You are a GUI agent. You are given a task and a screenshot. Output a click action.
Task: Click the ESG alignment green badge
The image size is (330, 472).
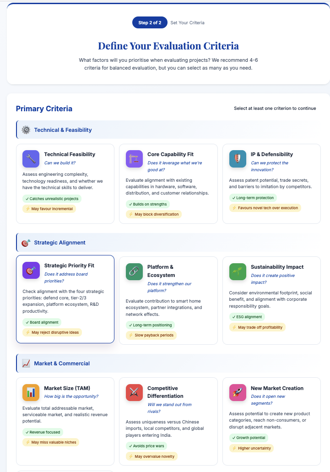pyautogui.click(x=247, y=316)
